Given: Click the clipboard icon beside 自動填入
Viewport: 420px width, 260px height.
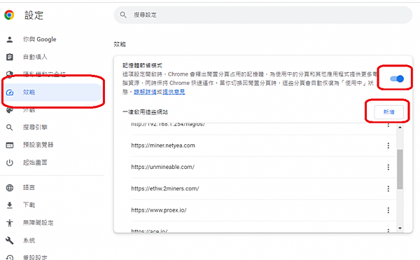Looking at the screenshot, I should click(10, 57).
